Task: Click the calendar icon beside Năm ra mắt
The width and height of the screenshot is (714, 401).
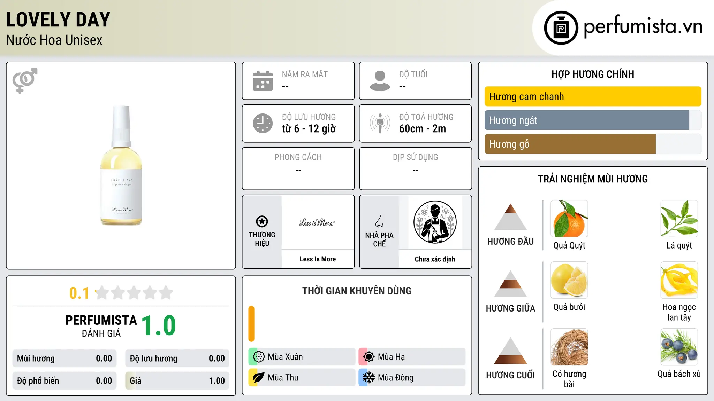Action: (x=263, y=81)
